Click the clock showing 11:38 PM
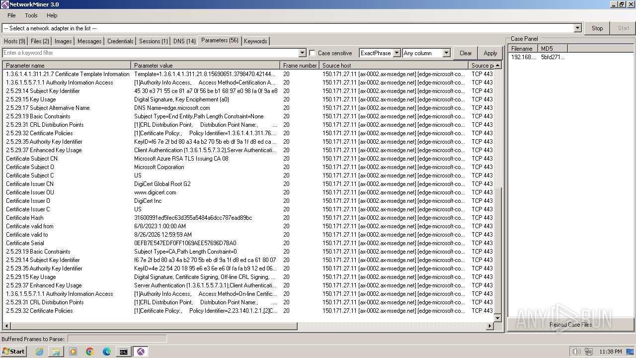636x358 pixels. click(611, 352)
